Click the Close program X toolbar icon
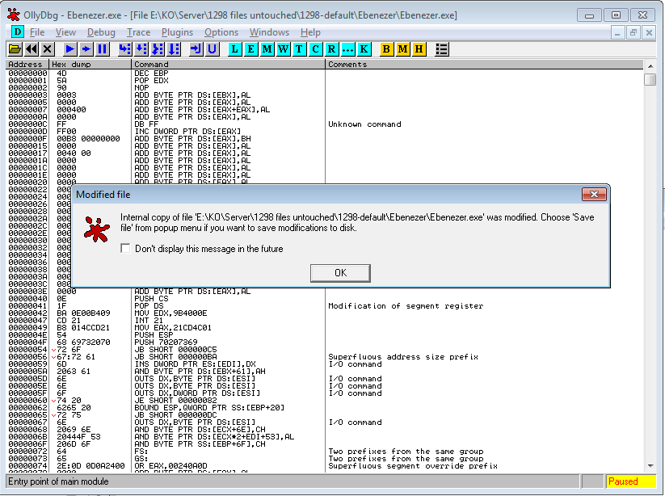Screen dimensions: 665x496 click(x=48, y=49)
